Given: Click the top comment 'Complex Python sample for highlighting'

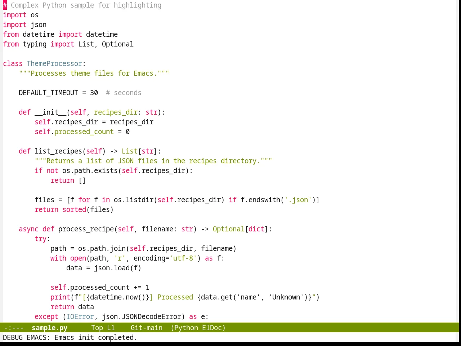Looking at the screenshot, I should coord(86,5).
